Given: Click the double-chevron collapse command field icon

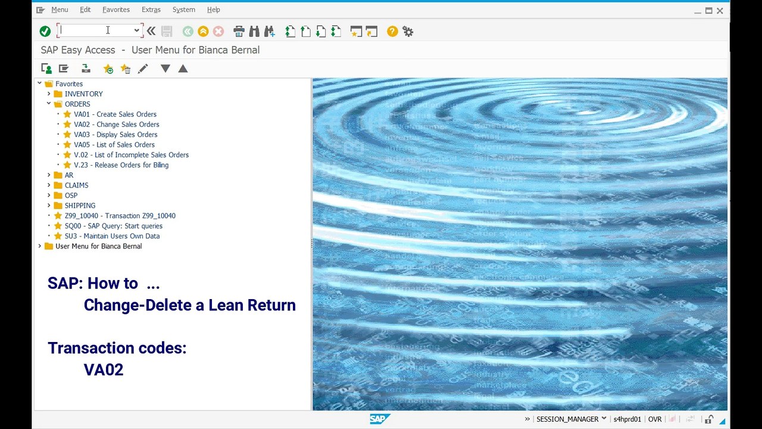Looking at the screenshot, I should coord(151,31).
